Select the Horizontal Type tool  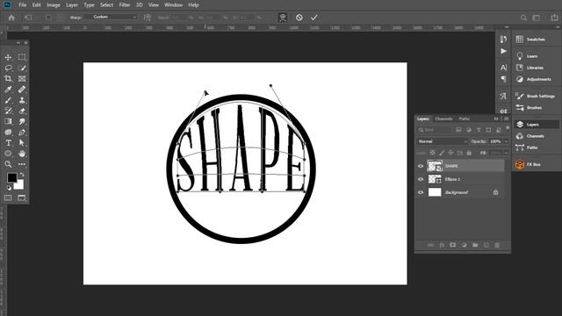pos(8,143)
